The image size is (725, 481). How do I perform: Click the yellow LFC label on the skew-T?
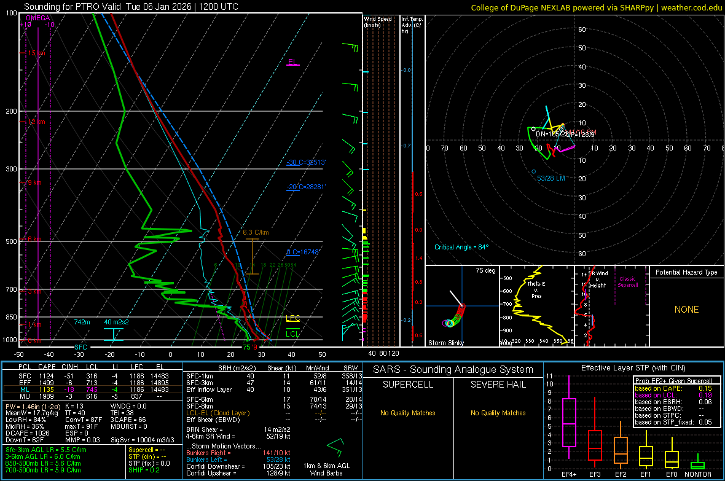click(x=293, y=318)
